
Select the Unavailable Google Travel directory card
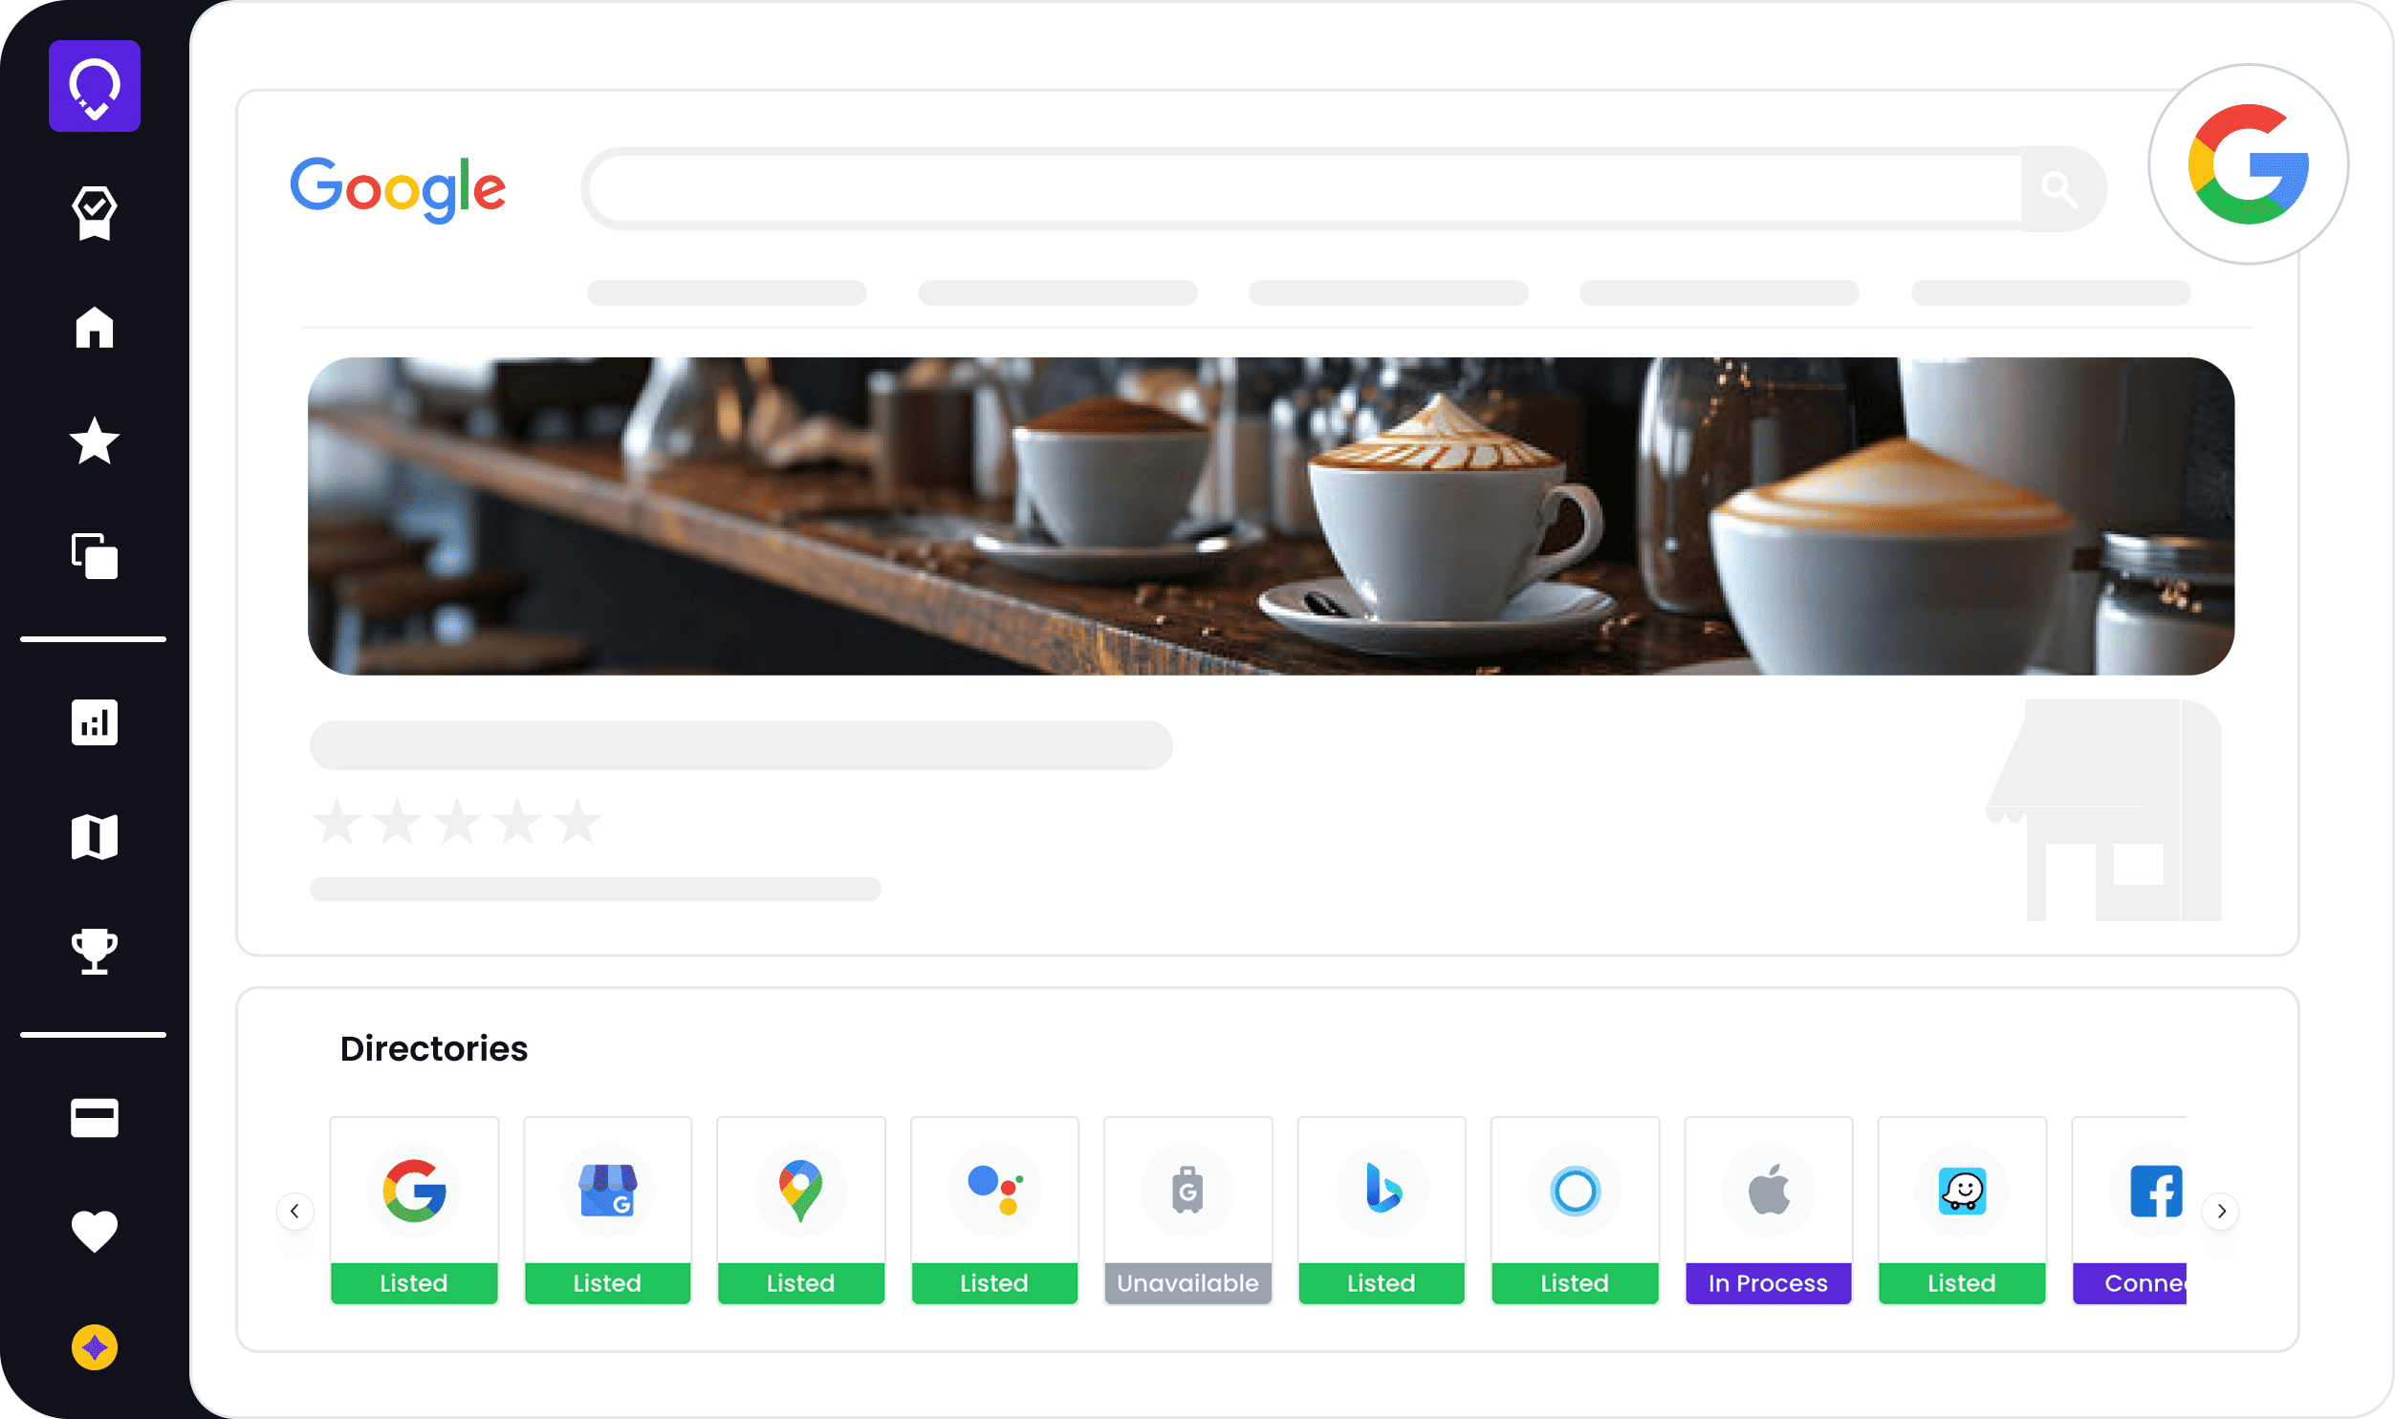point(1187,1210)
